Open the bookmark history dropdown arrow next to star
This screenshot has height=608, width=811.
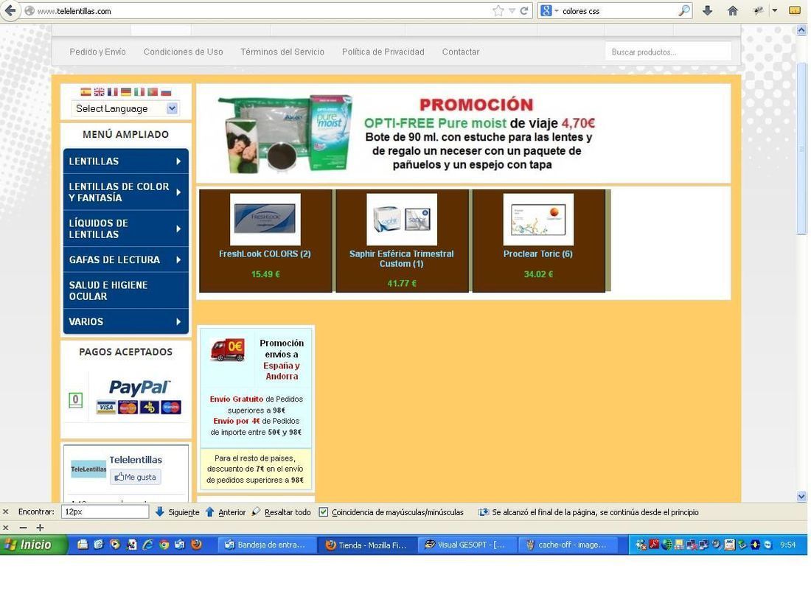[512, 11]
